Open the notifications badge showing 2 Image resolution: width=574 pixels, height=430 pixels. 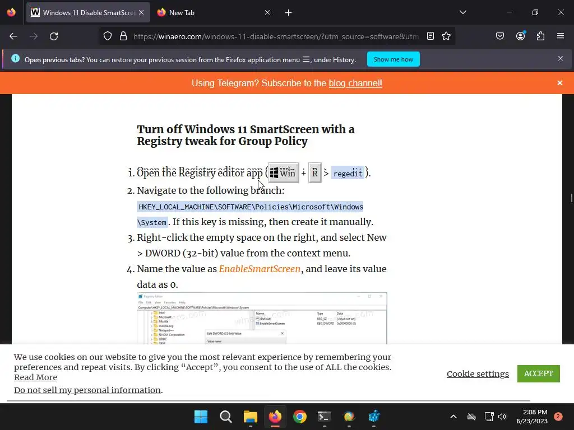558,416
